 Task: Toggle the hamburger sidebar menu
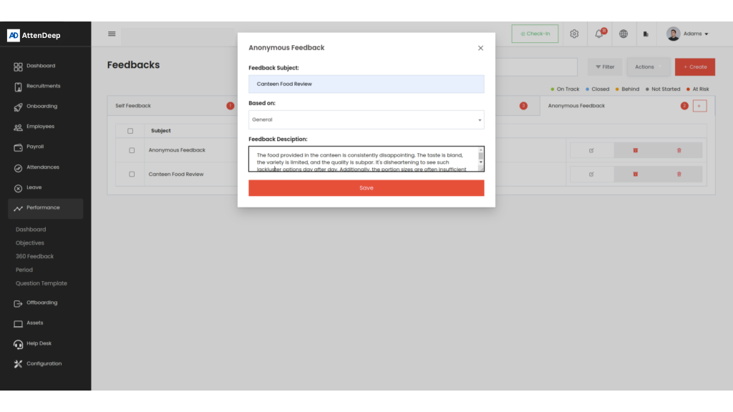click(112, 34)
